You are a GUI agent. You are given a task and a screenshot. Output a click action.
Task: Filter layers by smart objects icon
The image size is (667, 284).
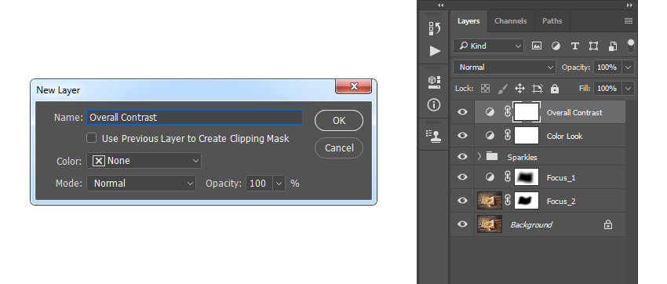point(613,46)
